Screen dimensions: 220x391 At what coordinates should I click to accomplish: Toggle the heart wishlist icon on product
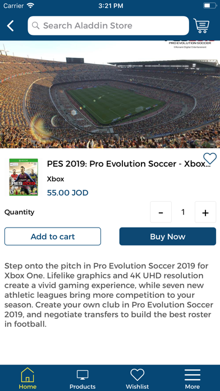coord(210,158)
